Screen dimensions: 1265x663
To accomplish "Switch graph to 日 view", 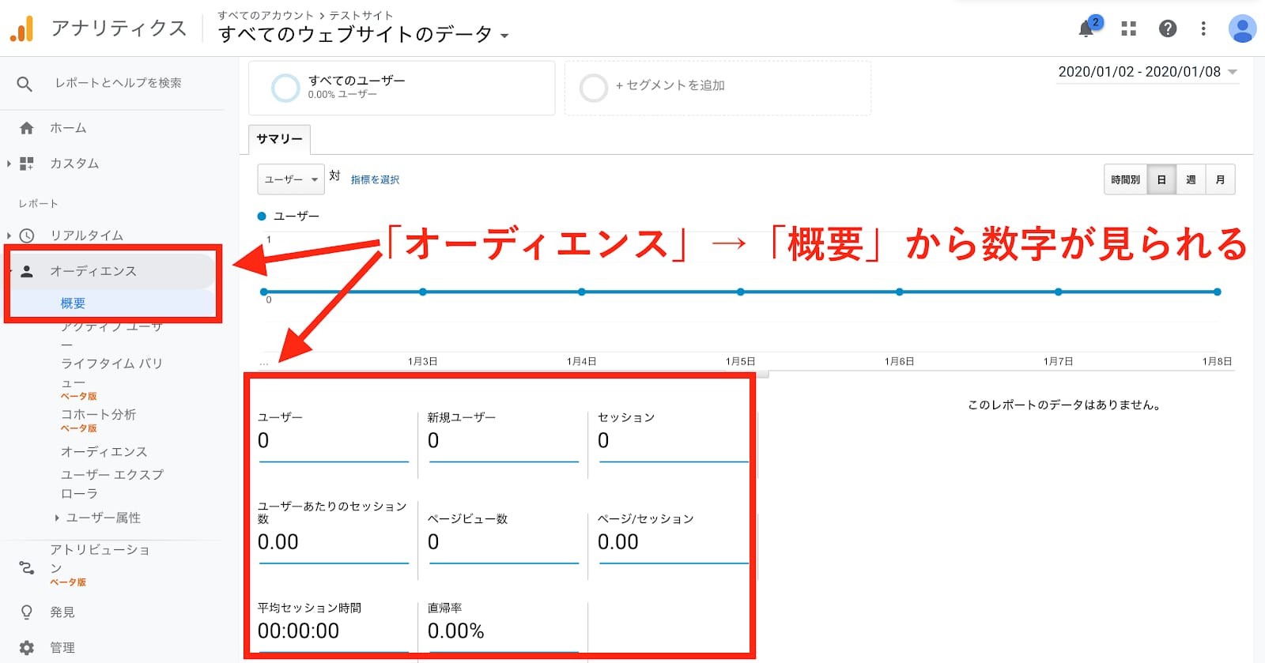I will tap(1161, 180).
